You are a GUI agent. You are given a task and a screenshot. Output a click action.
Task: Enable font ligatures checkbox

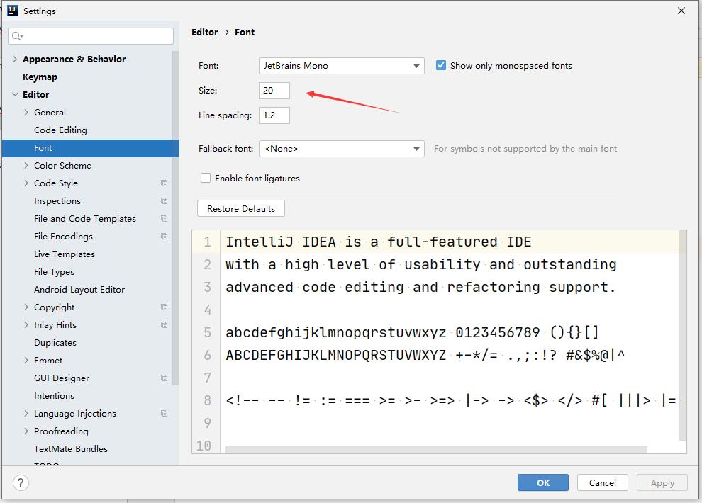click(x=206, y=178)
